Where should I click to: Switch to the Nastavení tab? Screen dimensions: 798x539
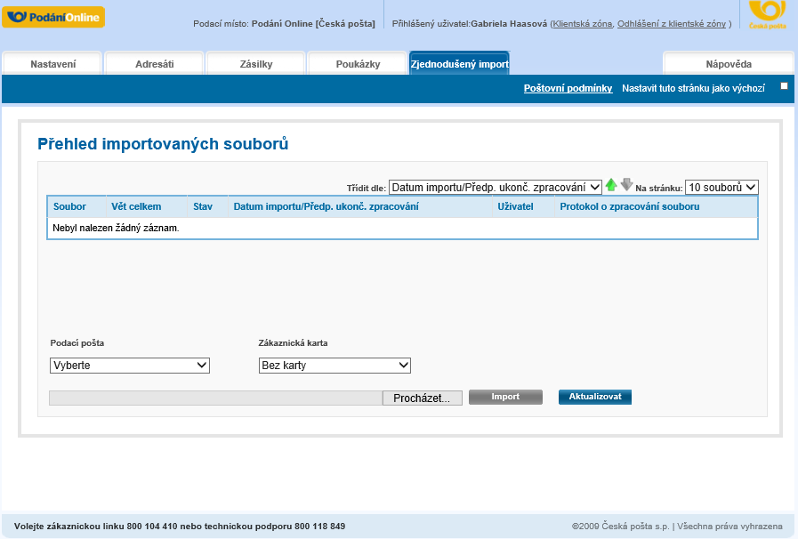[52, 64]
